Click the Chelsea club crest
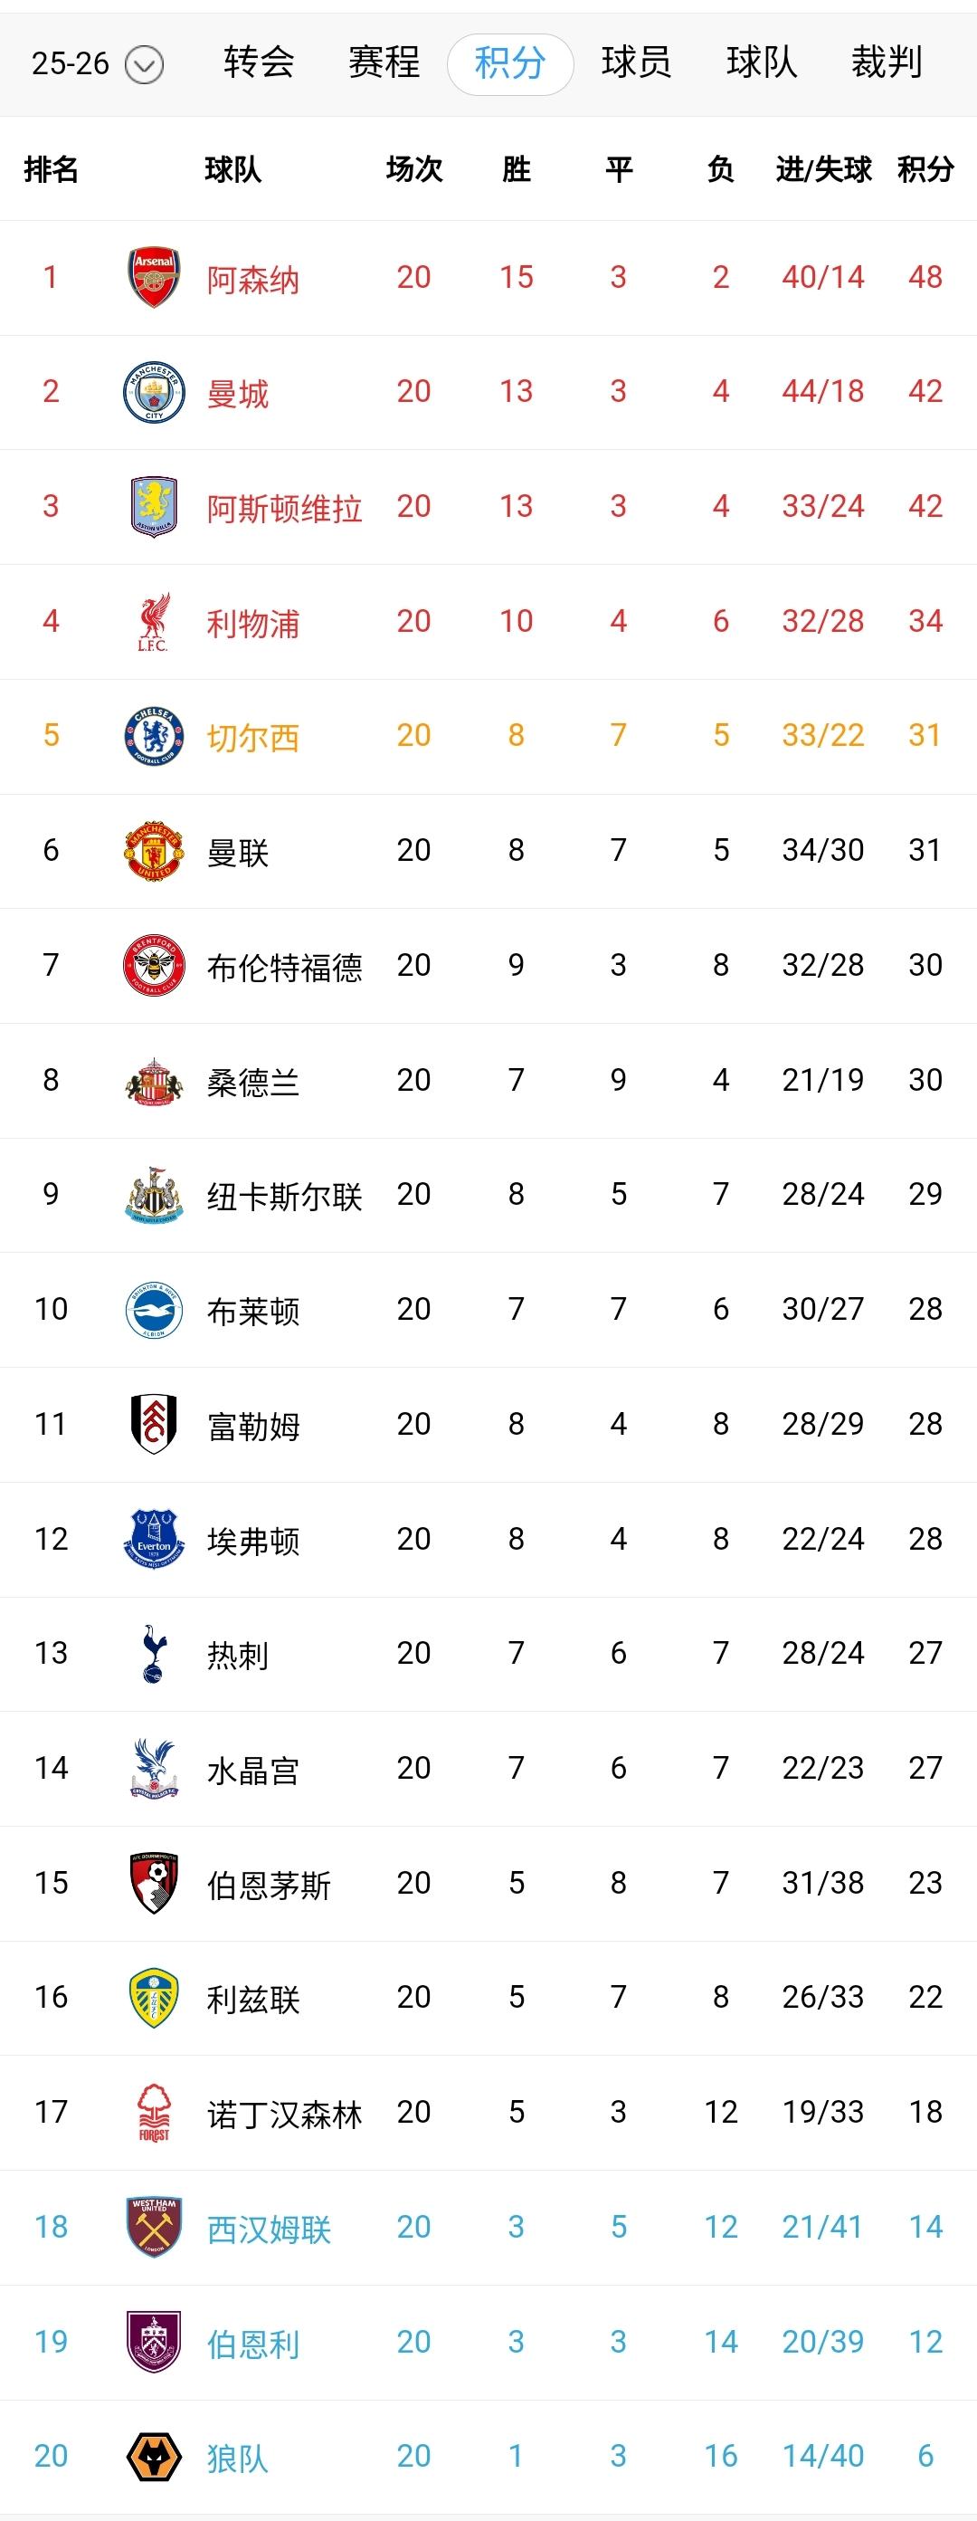This screenshot has height=2521, width=977. click(152, 737)
